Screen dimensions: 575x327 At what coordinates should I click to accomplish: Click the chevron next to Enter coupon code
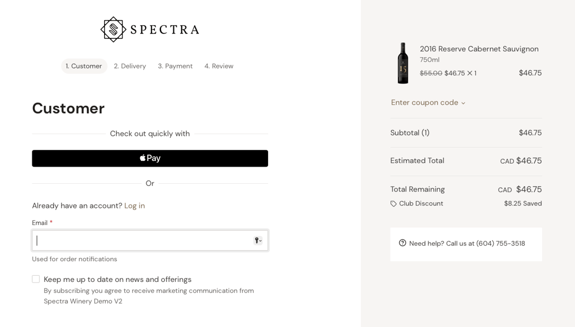(x=464, y=103)
